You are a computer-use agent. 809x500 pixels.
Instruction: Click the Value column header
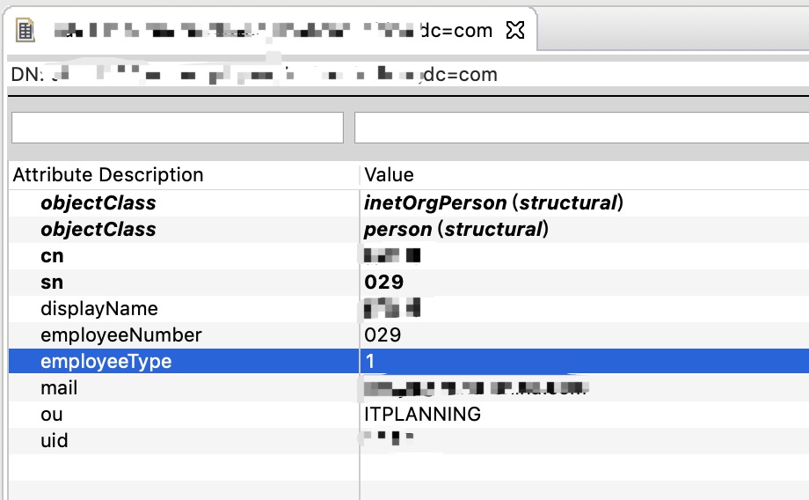pyautogui.click(x=389, y=174)
